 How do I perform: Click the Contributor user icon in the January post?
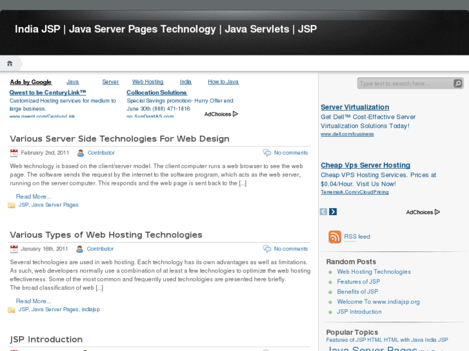(79, 249)
